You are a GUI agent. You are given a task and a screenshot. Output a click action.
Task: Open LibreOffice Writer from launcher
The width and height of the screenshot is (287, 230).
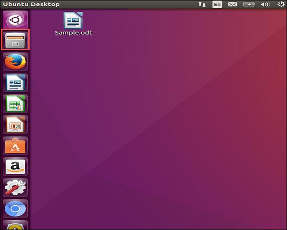pyautogui.click(x=15, y=82)
